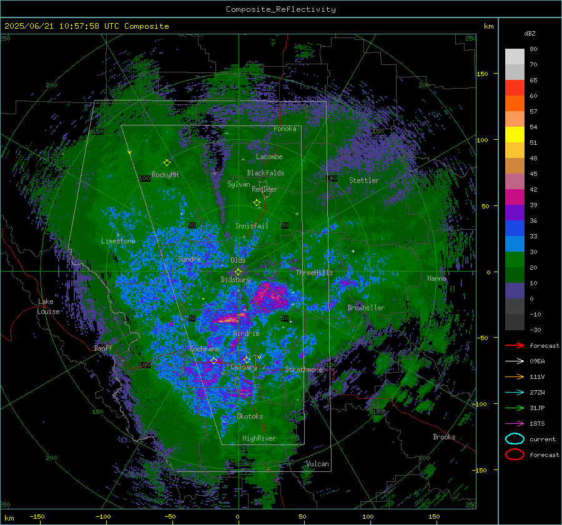Click the RockyMH label on the map
This screenshot has height=525, width=562.
pyautogui.click(x=165, y=175)
